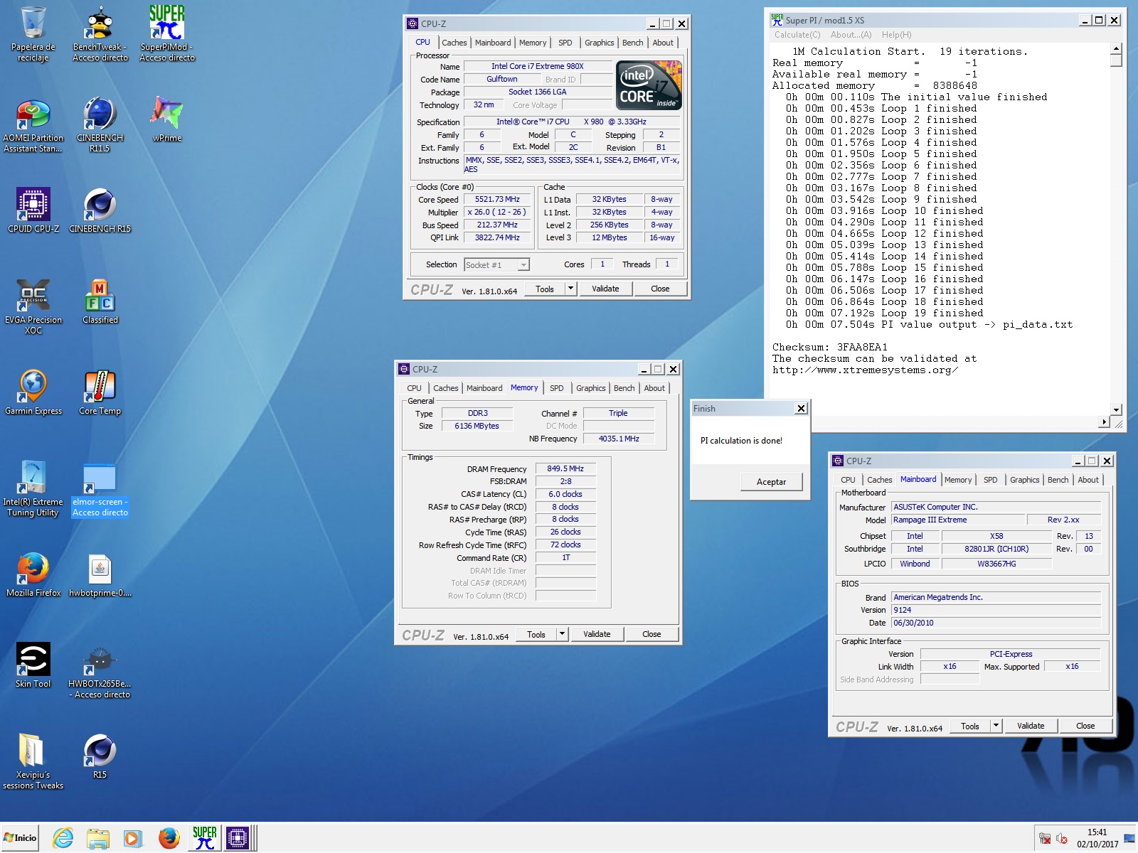Screen dimensions: 1138x853
Task: Open BenchTweak shortcut icon
Action: [x=100, y=33]
